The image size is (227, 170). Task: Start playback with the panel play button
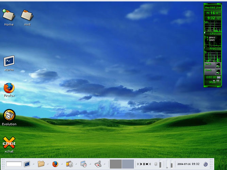point(141,164)
